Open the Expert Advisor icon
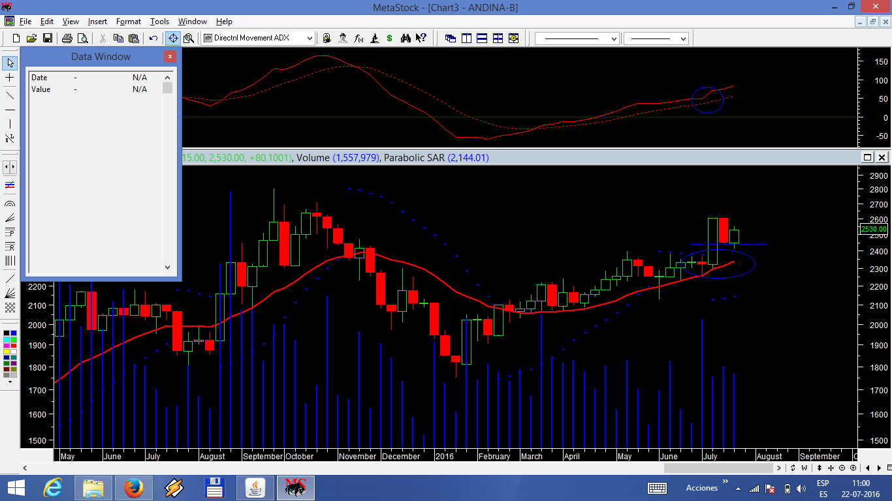 327,38
